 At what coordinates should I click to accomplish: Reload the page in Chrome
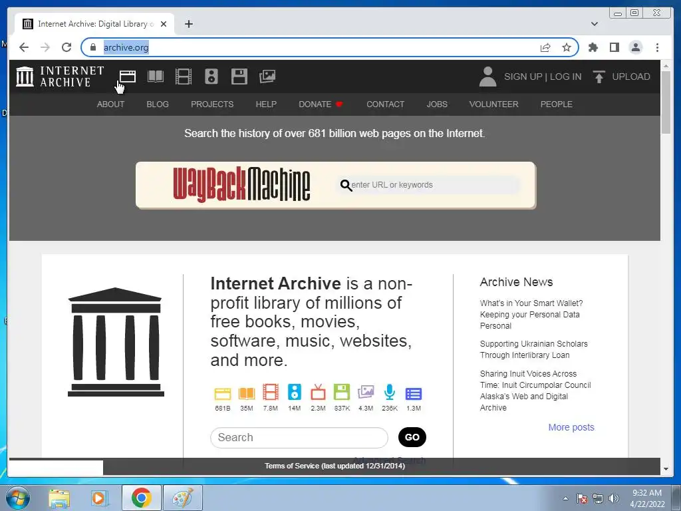click(67, 47)
